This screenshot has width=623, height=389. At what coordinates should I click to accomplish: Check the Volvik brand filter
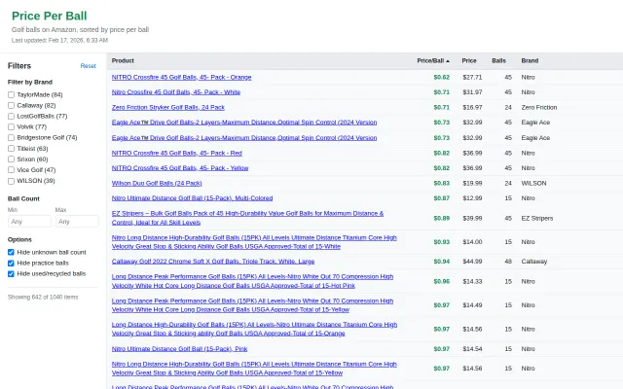click(11, 127)
